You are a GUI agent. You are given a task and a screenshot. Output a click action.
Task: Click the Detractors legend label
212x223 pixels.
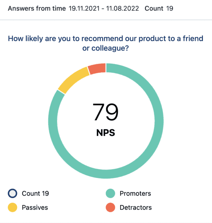136,207
